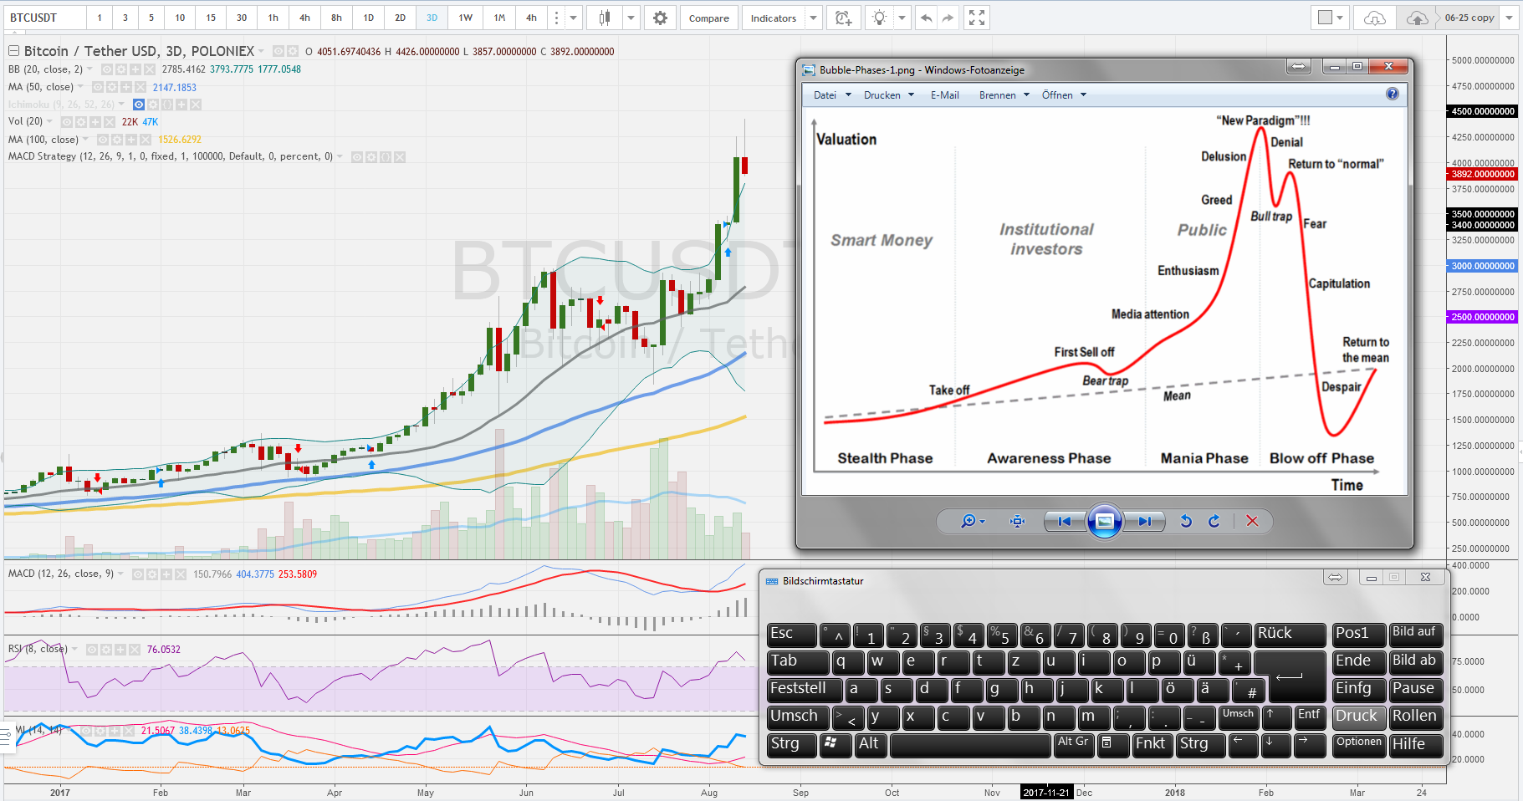Open photo viewer help question mark
1523x801 pixels.
pyautogui.click(x=1393, y=94)
